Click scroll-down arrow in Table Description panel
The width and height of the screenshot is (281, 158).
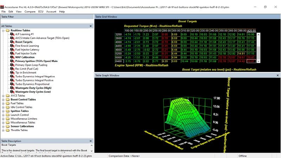(x=92, y=151)
